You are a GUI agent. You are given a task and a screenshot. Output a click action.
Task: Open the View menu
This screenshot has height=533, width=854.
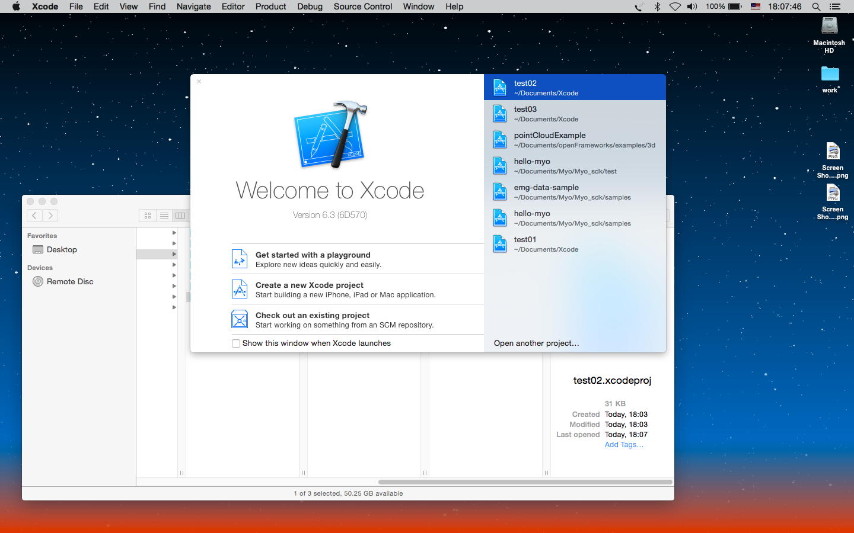[129, 7]
